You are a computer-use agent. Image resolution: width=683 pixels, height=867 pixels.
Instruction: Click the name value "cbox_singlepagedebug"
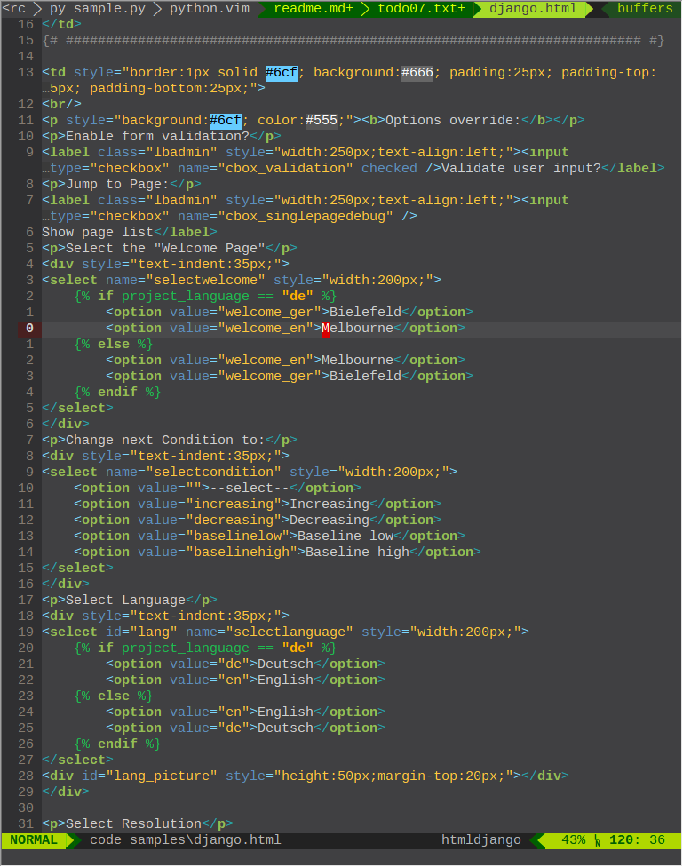click(x=306, y=218)
